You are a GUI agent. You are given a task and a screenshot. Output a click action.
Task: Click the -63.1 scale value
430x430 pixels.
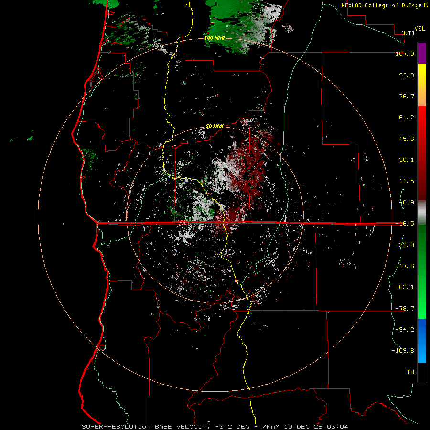[405, 287]
